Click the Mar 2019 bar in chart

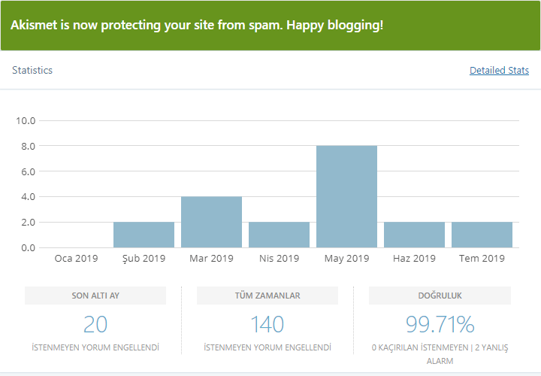click(x=211, y=222)
